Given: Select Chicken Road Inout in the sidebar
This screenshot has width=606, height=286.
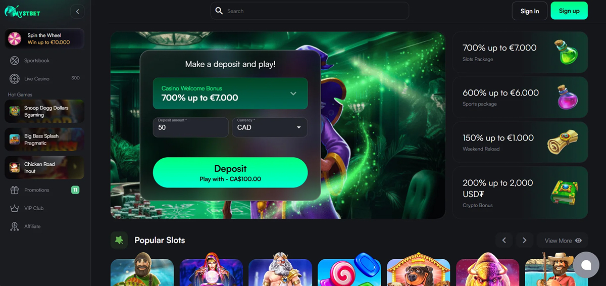Looking at the screenshot, I should (x=44, y=167).
